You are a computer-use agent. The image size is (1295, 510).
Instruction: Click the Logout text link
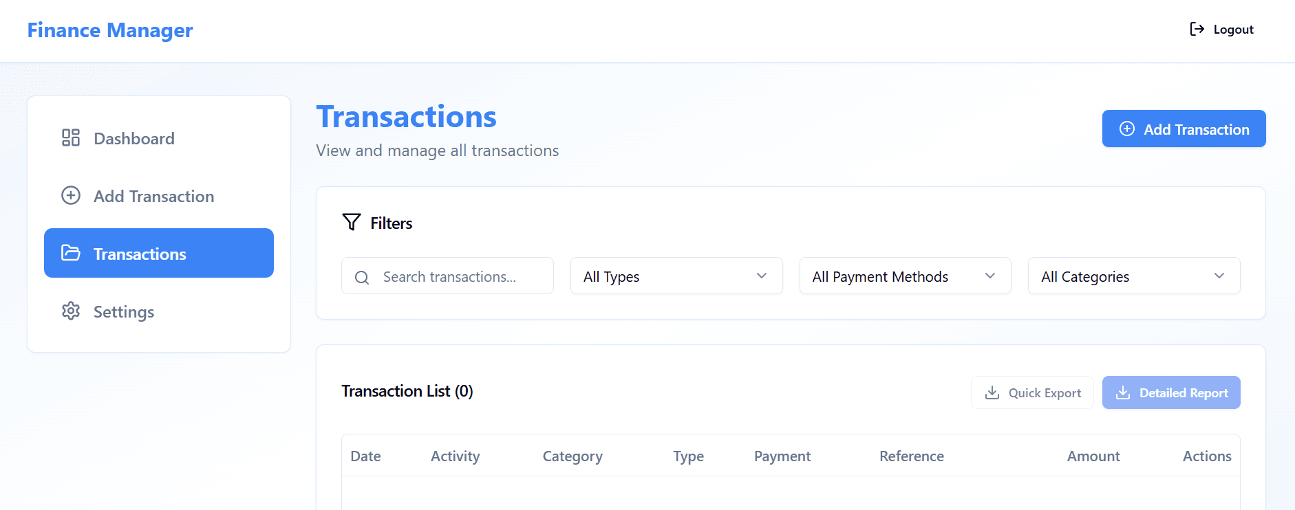click(x=1233, y=30)
